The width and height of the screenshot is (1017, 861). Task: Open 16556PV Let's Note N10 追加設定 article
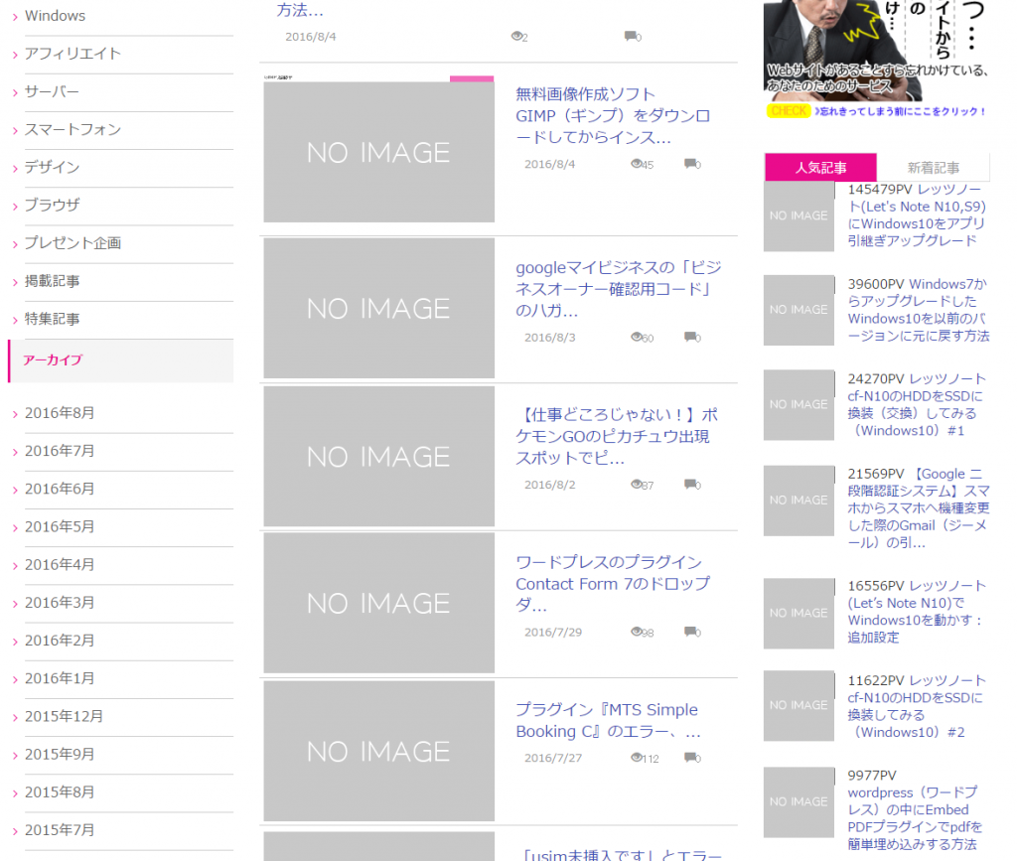tap(917, 612)
